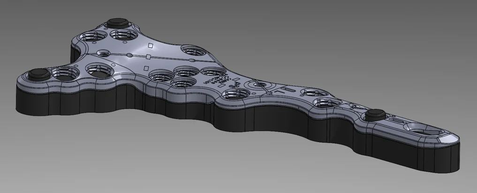
Task: Click the engraved text block on the plate
Action: (x=217, y=79)
